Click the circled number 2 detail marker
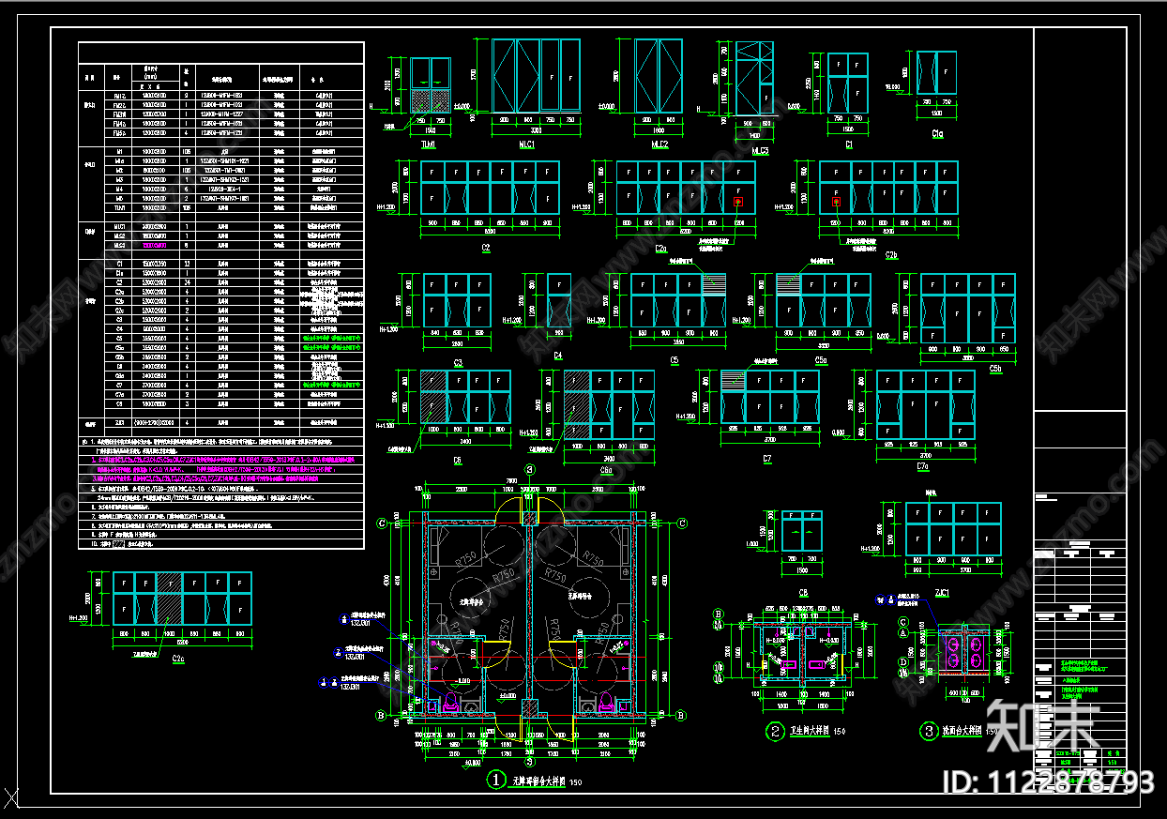1167x819 pixels. (x=775, y=733)
